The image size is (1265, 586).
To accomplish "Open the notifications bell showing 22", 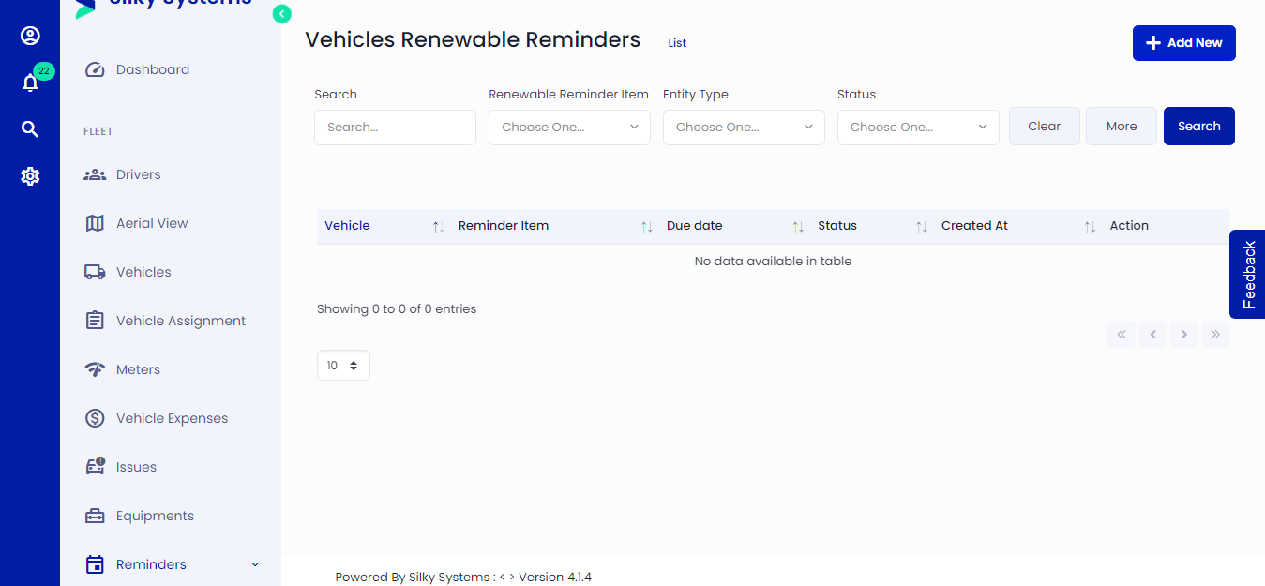I will pos(30,82).
